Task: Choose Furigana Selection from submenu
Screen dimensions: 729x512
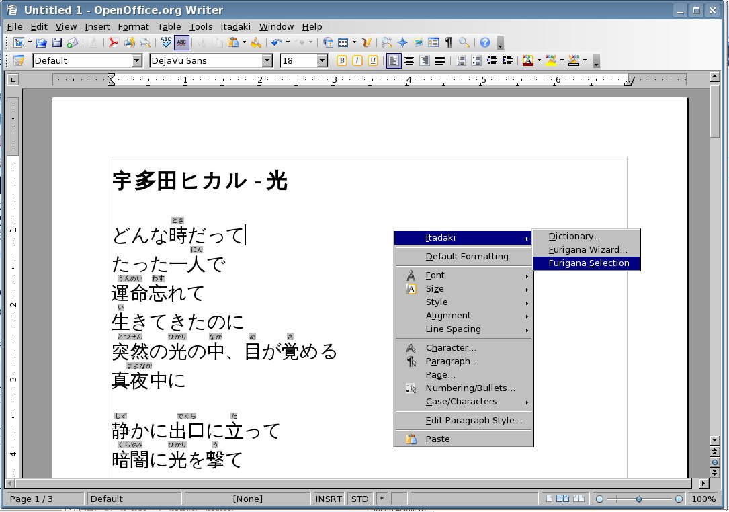Action: [588, 263]
